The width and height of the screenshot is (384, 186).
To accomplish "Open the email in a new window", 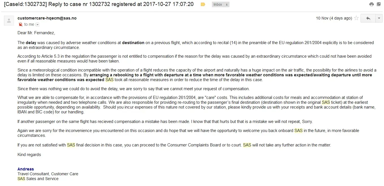I will [x=379, y=4].
